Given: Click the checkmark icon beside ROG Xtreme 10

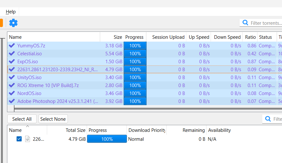Looking at the screenshot, I should click(12, 85).
